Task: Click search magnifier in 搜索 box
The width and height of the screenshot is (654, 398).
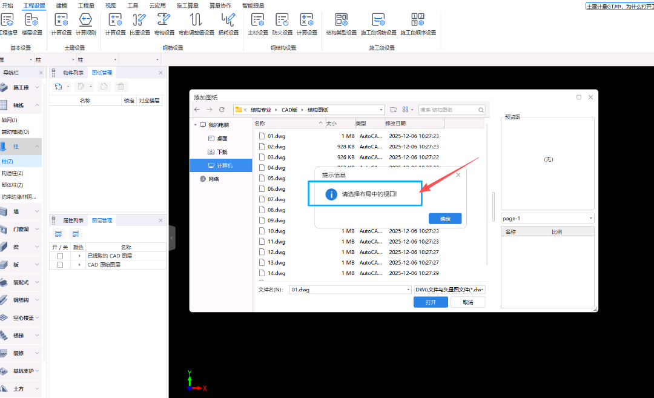Action: click(x=481, y=110)
